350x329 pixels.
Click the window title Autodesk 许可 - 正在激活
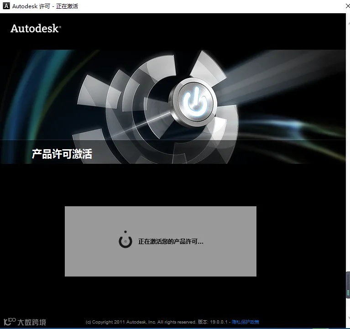pos(45,6)
